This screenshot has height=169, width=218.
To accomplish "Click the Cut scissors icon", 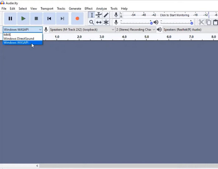I will click(x=201, y=22).
